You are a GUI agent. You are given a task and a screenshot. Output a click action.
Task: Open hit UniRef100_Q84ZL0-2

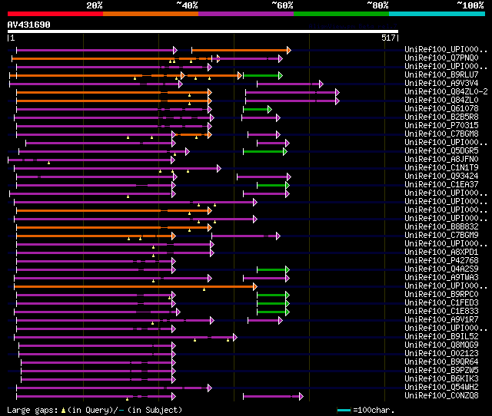(x=446, y=92)
